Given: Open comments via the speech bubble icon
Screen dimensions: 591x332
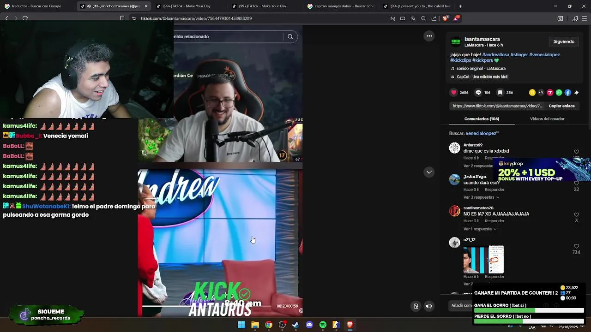Looking at the screenshot, I should [x=478, y=93].
